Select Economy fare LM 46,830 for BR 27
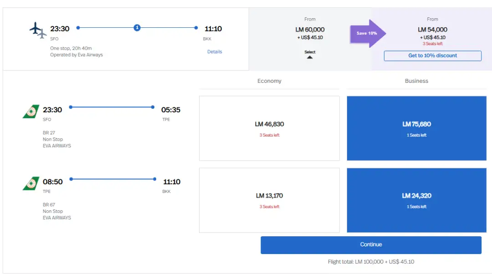 point(269,128)
